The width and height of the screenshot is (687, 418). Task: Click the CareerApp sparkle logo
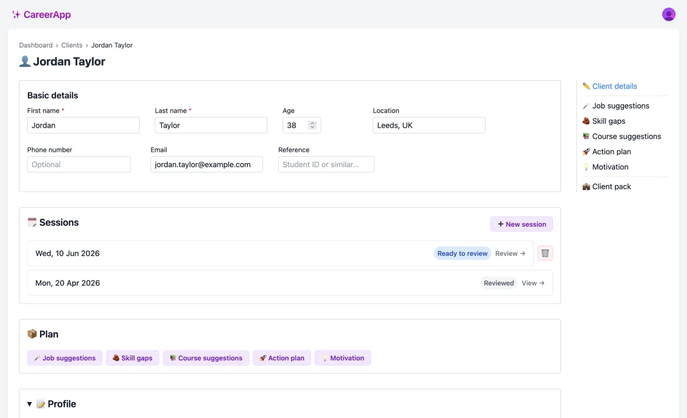tap(16, 15)
